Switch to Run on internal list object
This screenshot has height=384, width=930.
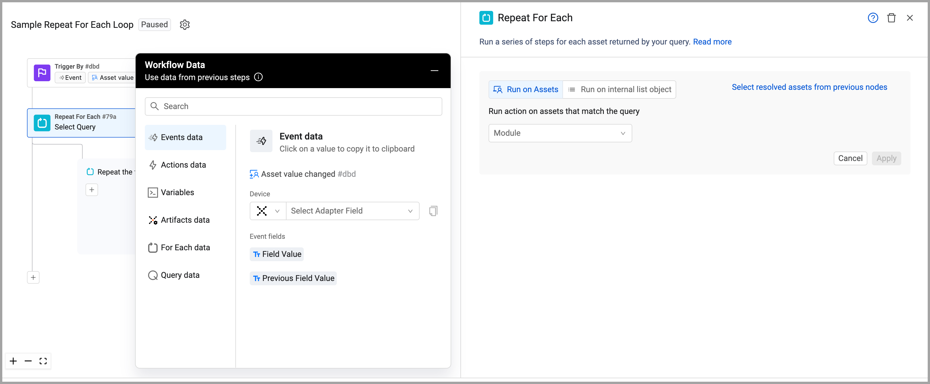[x=620, y=90]
